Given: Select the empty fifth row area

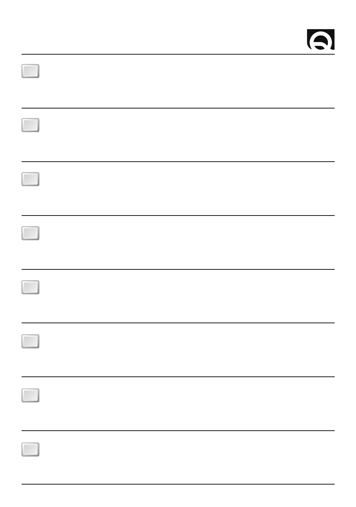Looking at the screenshot, I should (x=187, y=297).
